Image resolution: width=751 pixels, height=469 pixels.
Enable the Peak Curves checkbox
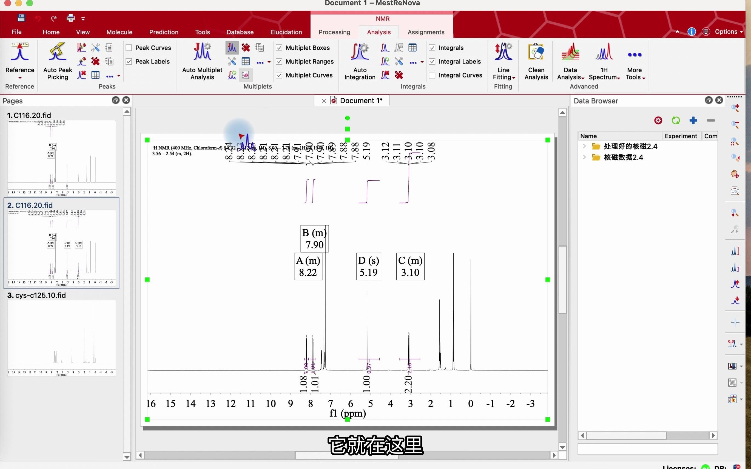pos(129,48)
